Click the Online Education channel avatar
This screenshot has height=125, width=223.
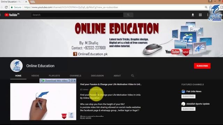(16, 66)
